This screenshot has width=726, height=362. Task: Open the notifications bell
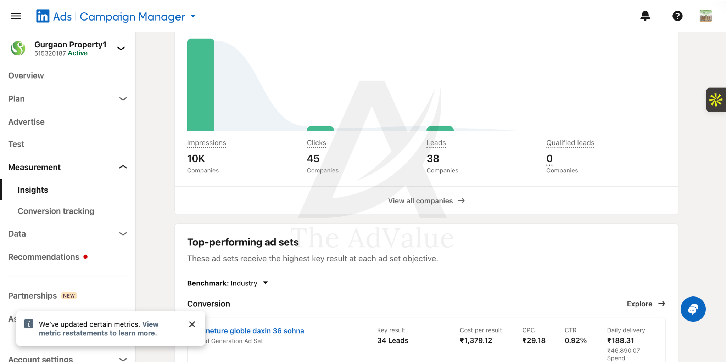(645, 16)
